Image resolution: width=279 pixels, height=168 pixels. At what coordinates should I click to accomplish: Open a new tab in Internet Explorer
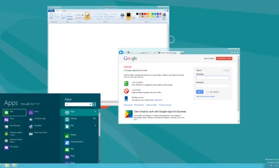click(x=182, y=53)
